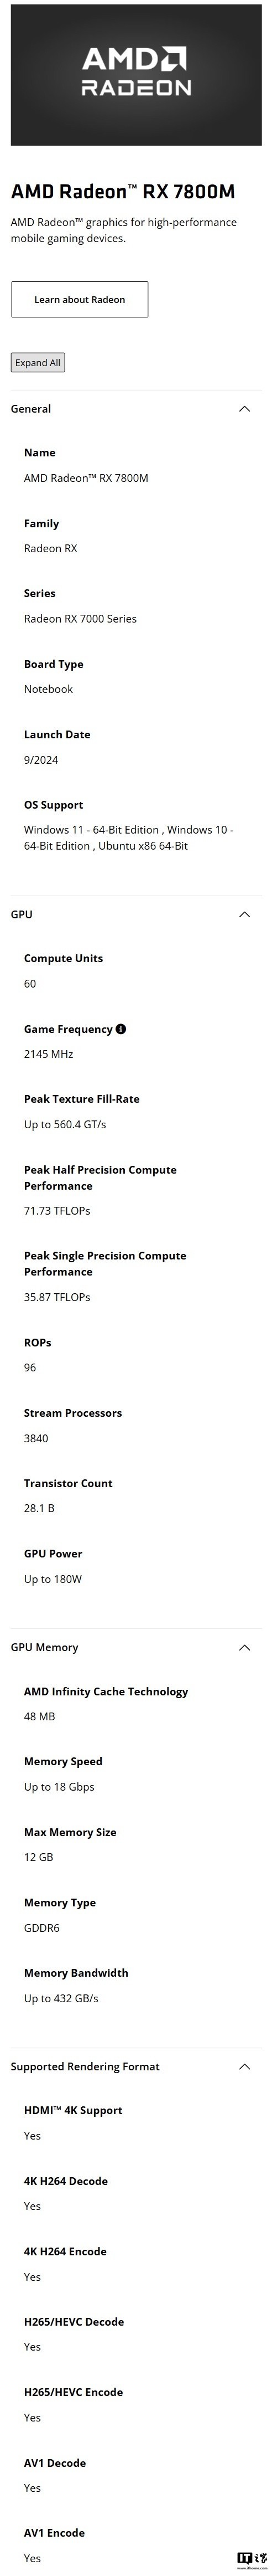Click the Supported Rendering Format chevron arrow

pyautogui.click(x=244, y=2066)
